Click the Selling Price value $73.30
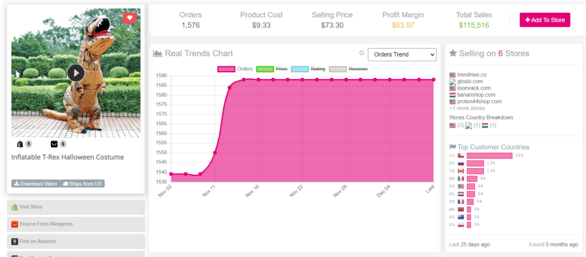 point(332,25)
